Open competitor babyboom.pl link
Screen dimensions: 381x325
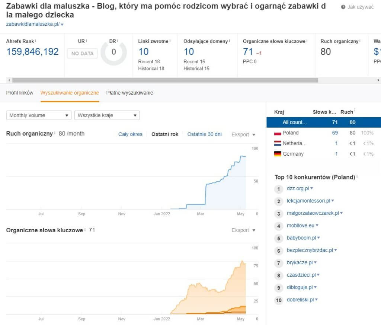pos(301,238)
